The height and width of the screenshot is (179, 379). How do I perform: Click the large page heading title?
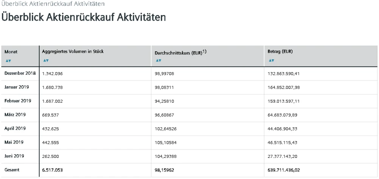(84, 17)
